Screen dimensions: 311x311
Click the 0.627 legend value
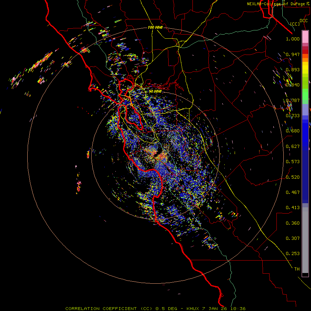pyautogui.click(x=293, y=147)
